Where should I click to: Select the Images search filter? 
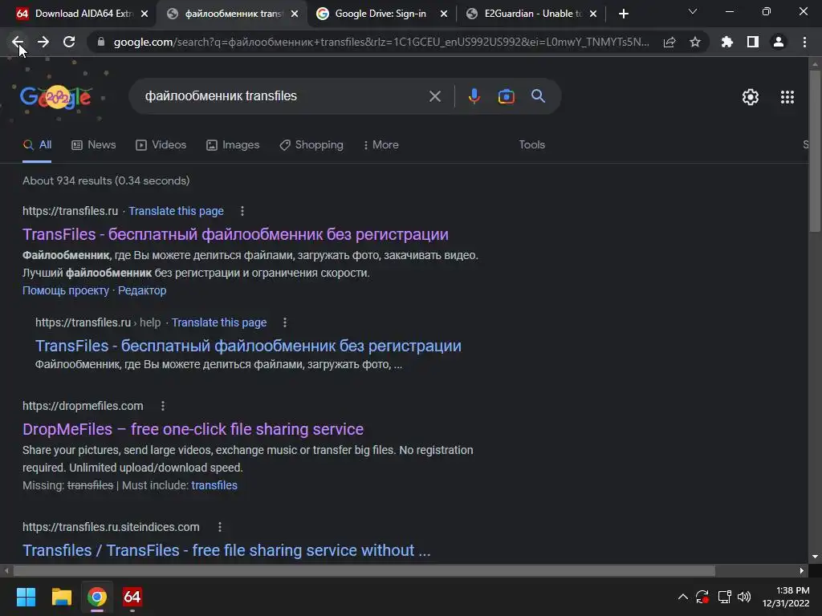tap(233, 145)
